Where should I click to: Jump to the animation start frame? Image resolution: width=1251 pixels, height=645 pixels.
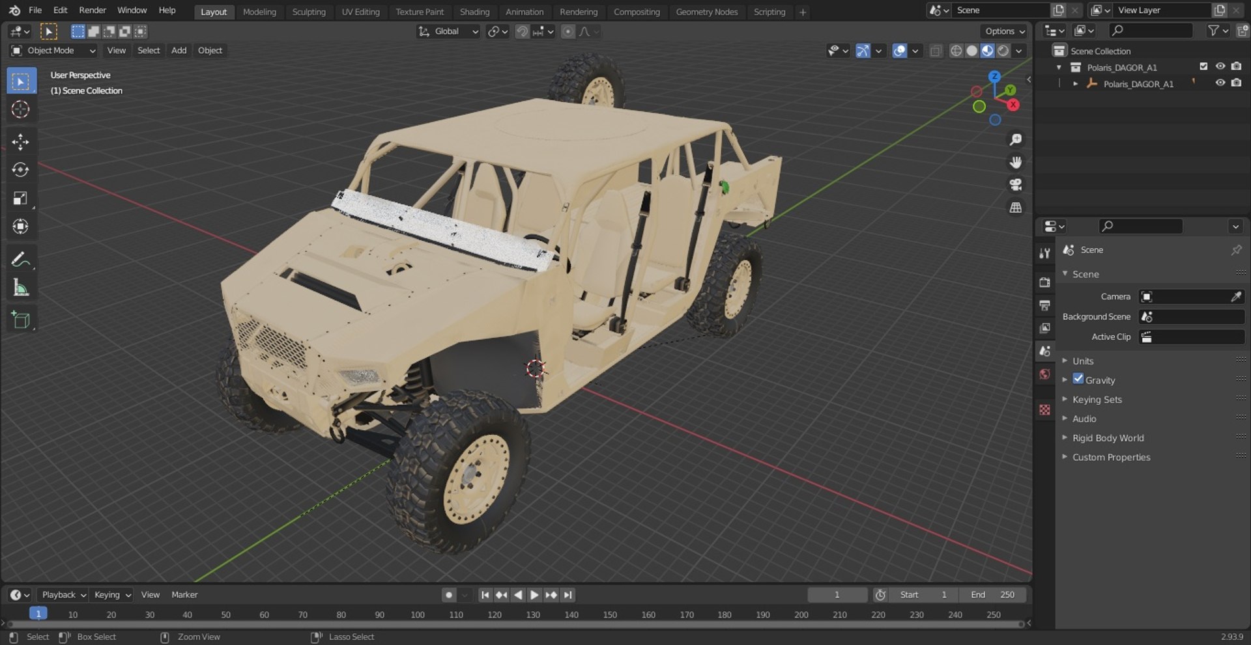click(x=485, y=595)
